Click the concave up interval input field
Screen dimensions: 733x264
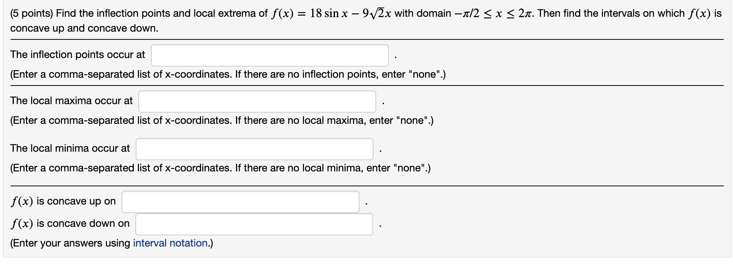[240, 201]
